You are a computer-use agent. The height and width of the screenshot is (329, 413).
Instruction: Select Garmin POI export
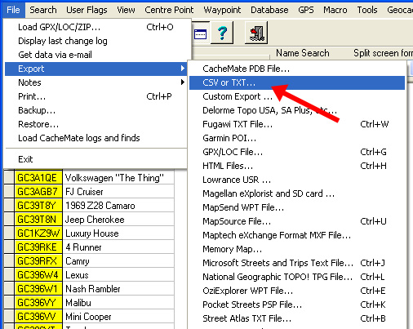point(297,138)
